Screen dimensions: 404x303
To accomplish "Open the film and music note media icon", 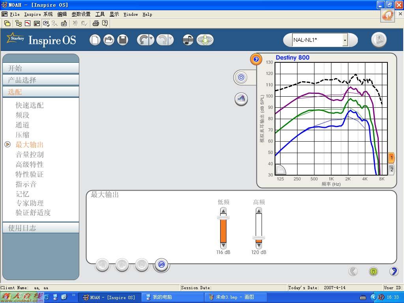I will pyautogui.click(x=188, y=40).
